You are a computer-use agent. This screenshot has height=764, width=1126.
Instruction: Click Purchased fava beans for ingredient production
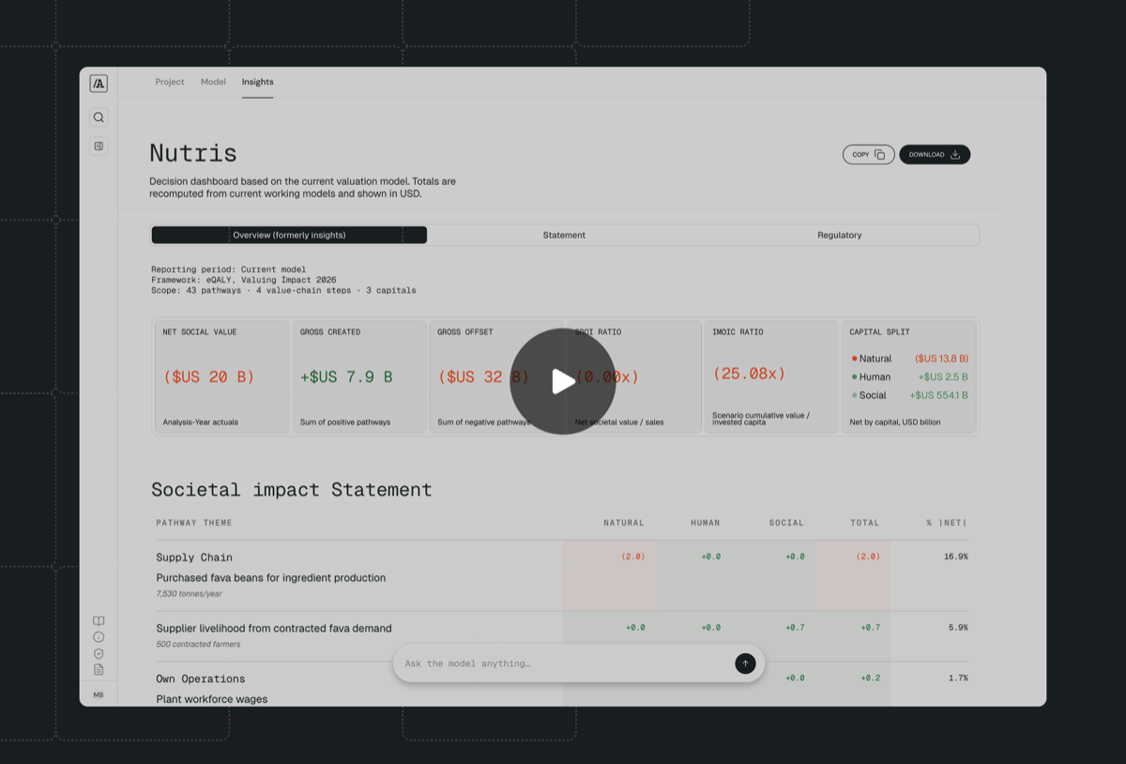click(x=271, y=578)
